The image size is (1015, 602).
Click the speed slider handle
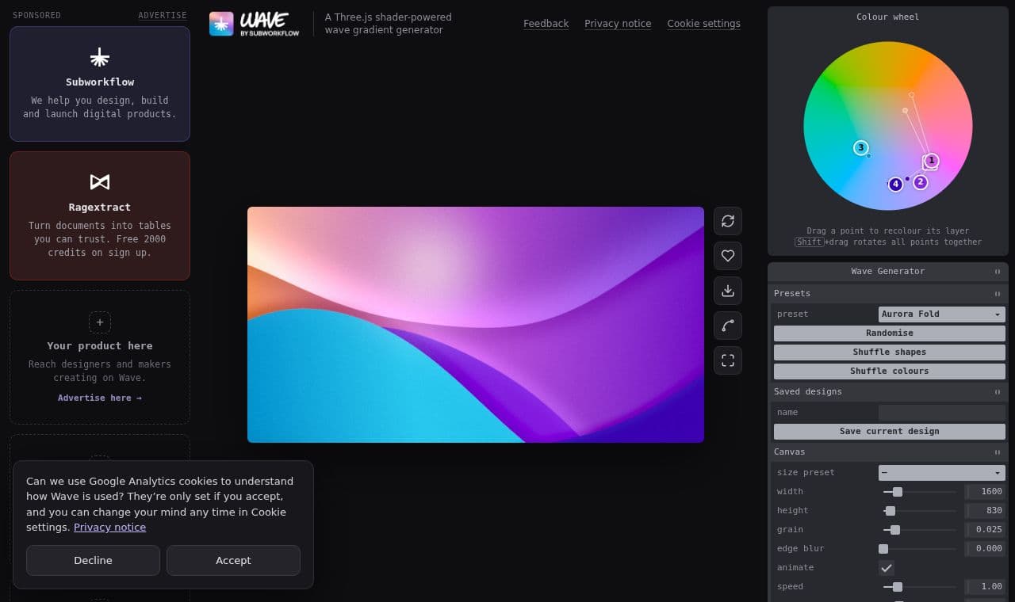click(x=898, y=587)
